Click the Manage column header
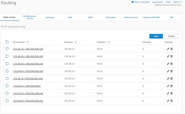Viewport: 185px width, 114px height. [169, 42]
